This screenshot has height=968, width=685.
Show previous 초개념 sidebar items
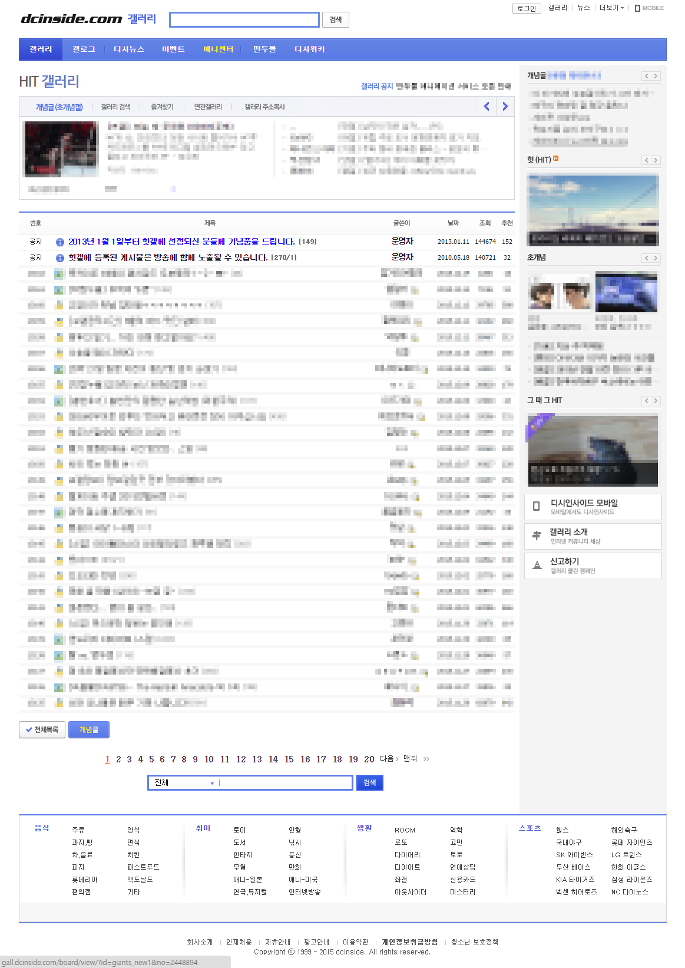[646, 258]
